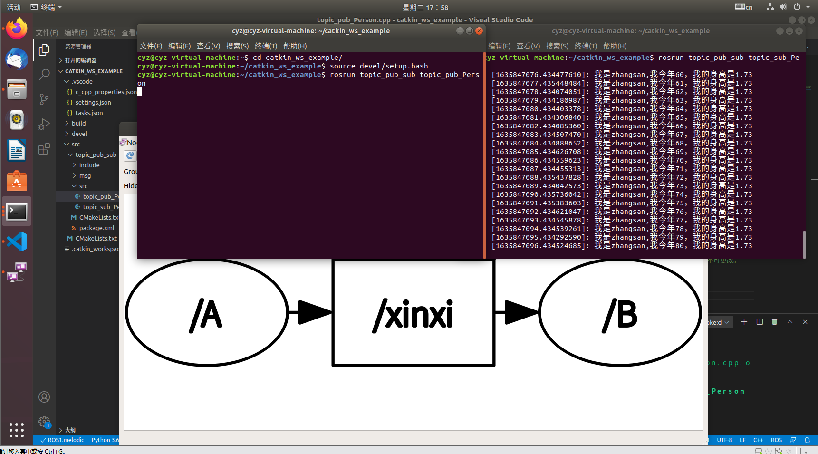Open Run and Debug in VS Code activity bar

coord(44,124)
